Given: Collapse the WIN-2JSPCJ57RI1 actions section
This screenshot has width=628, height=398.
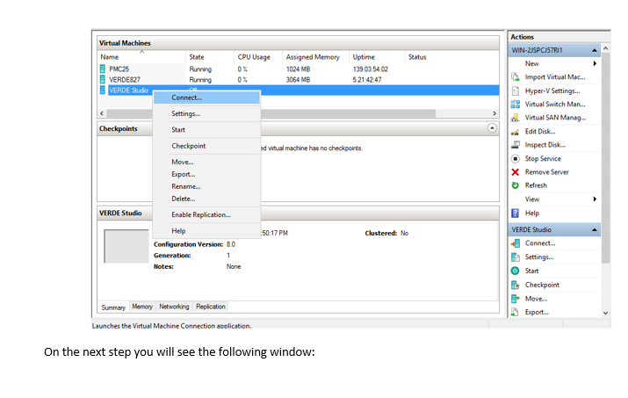Looking at the screenshot, I should 595,50.
